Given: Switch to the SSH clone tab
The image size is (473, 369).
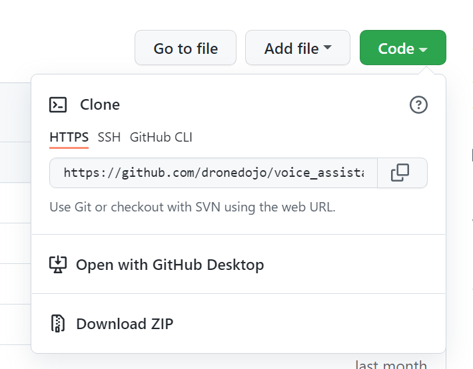Looking at the screenshot, I should (x=109, y=137).
